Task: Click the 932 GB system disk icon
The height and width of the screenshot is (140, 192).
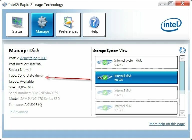Action: (x=105, y=62)
